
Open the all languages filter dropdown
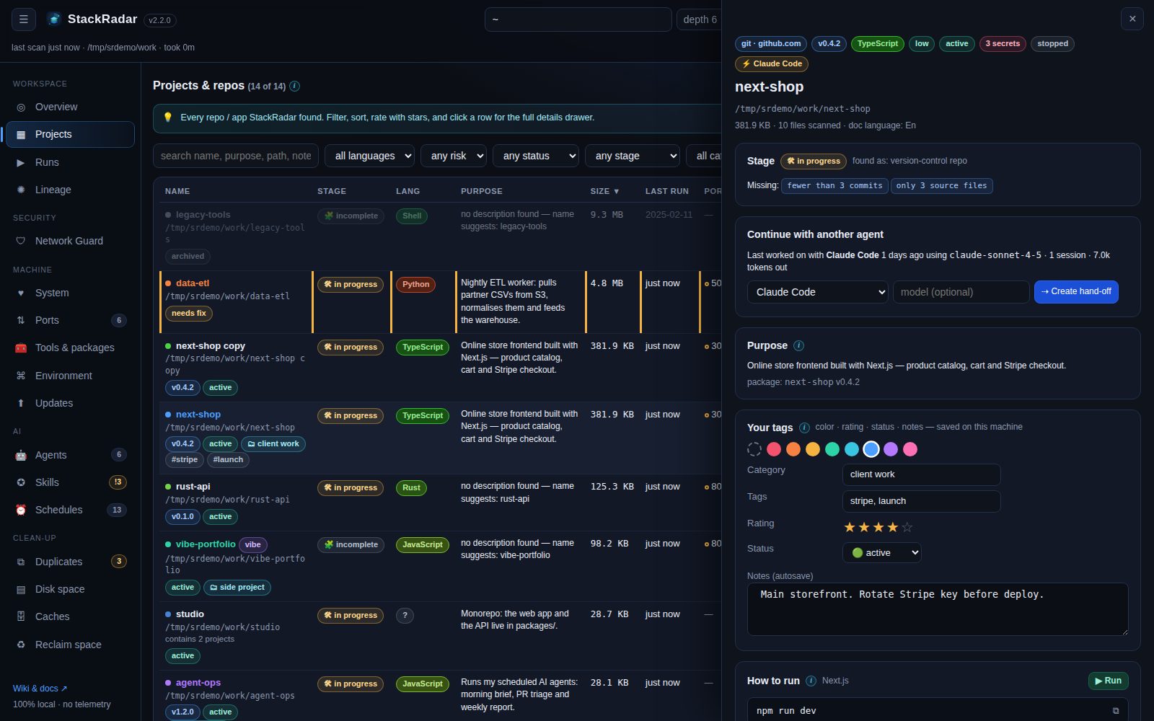(x=370, y=156)
